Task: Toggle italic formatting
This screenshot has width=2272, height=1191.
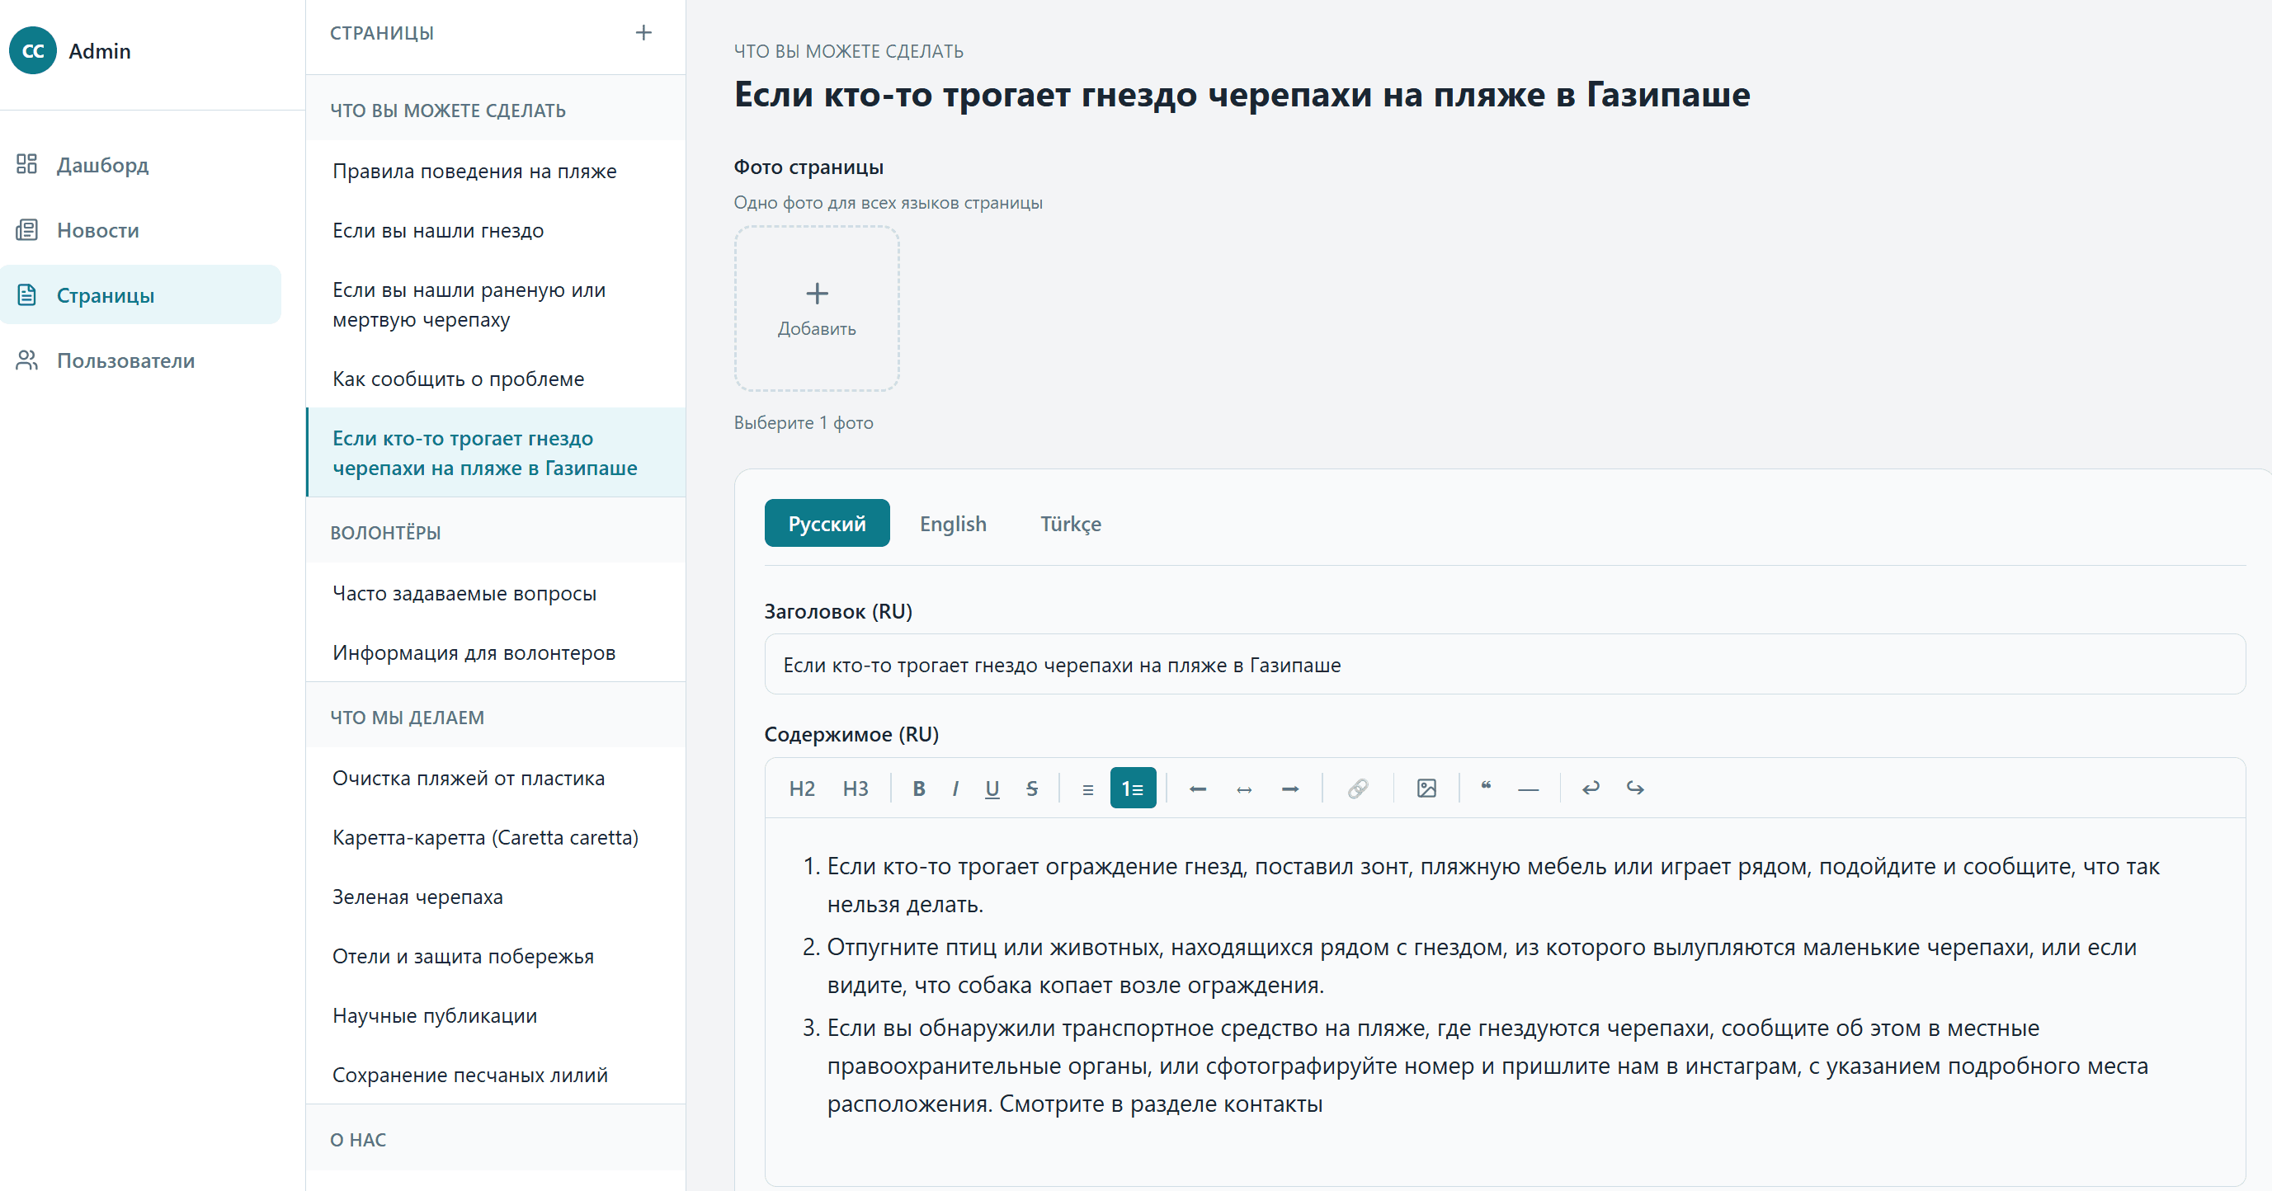Action: [x=955, y=789]
